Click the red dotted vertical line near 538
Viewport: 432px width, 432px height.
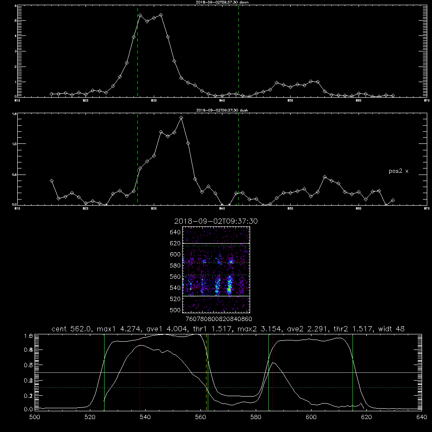click(140, 372)
